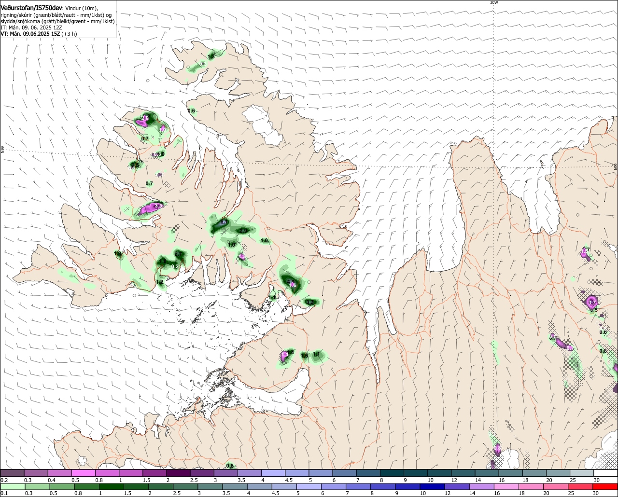The width and height of the screenshot is (618, 497).
Task: Click the 1.8 precipitation value in the west
Action: tap(117, 253)
